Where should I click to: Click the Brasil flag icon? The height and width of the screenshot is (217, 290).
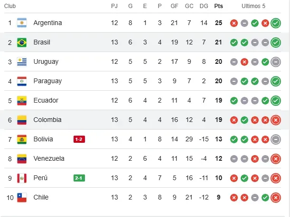[x=22, y=42]
